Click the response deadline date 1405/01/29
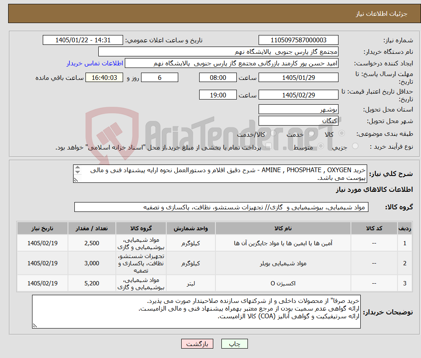 298,78
